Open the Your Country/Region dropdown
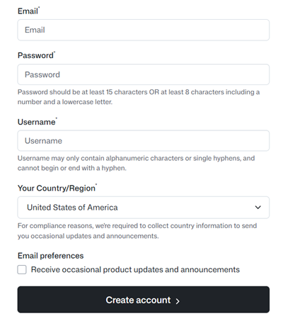This screenshot has width=283, height=321. coord(144,208)
